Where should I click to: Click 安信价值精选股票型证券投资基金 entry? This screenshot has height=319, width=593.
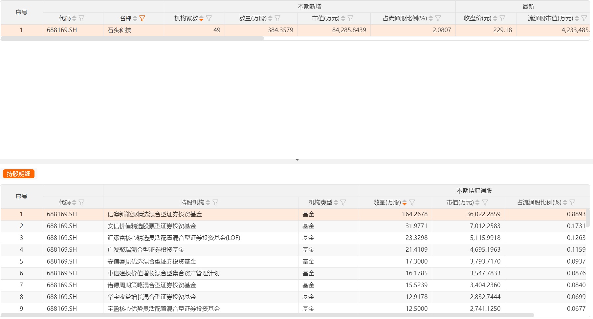(152, 226)
